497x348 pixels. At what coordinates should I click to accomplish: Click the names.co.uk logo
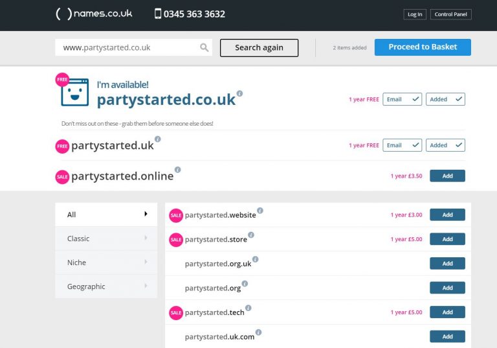(x=94, y=14)
